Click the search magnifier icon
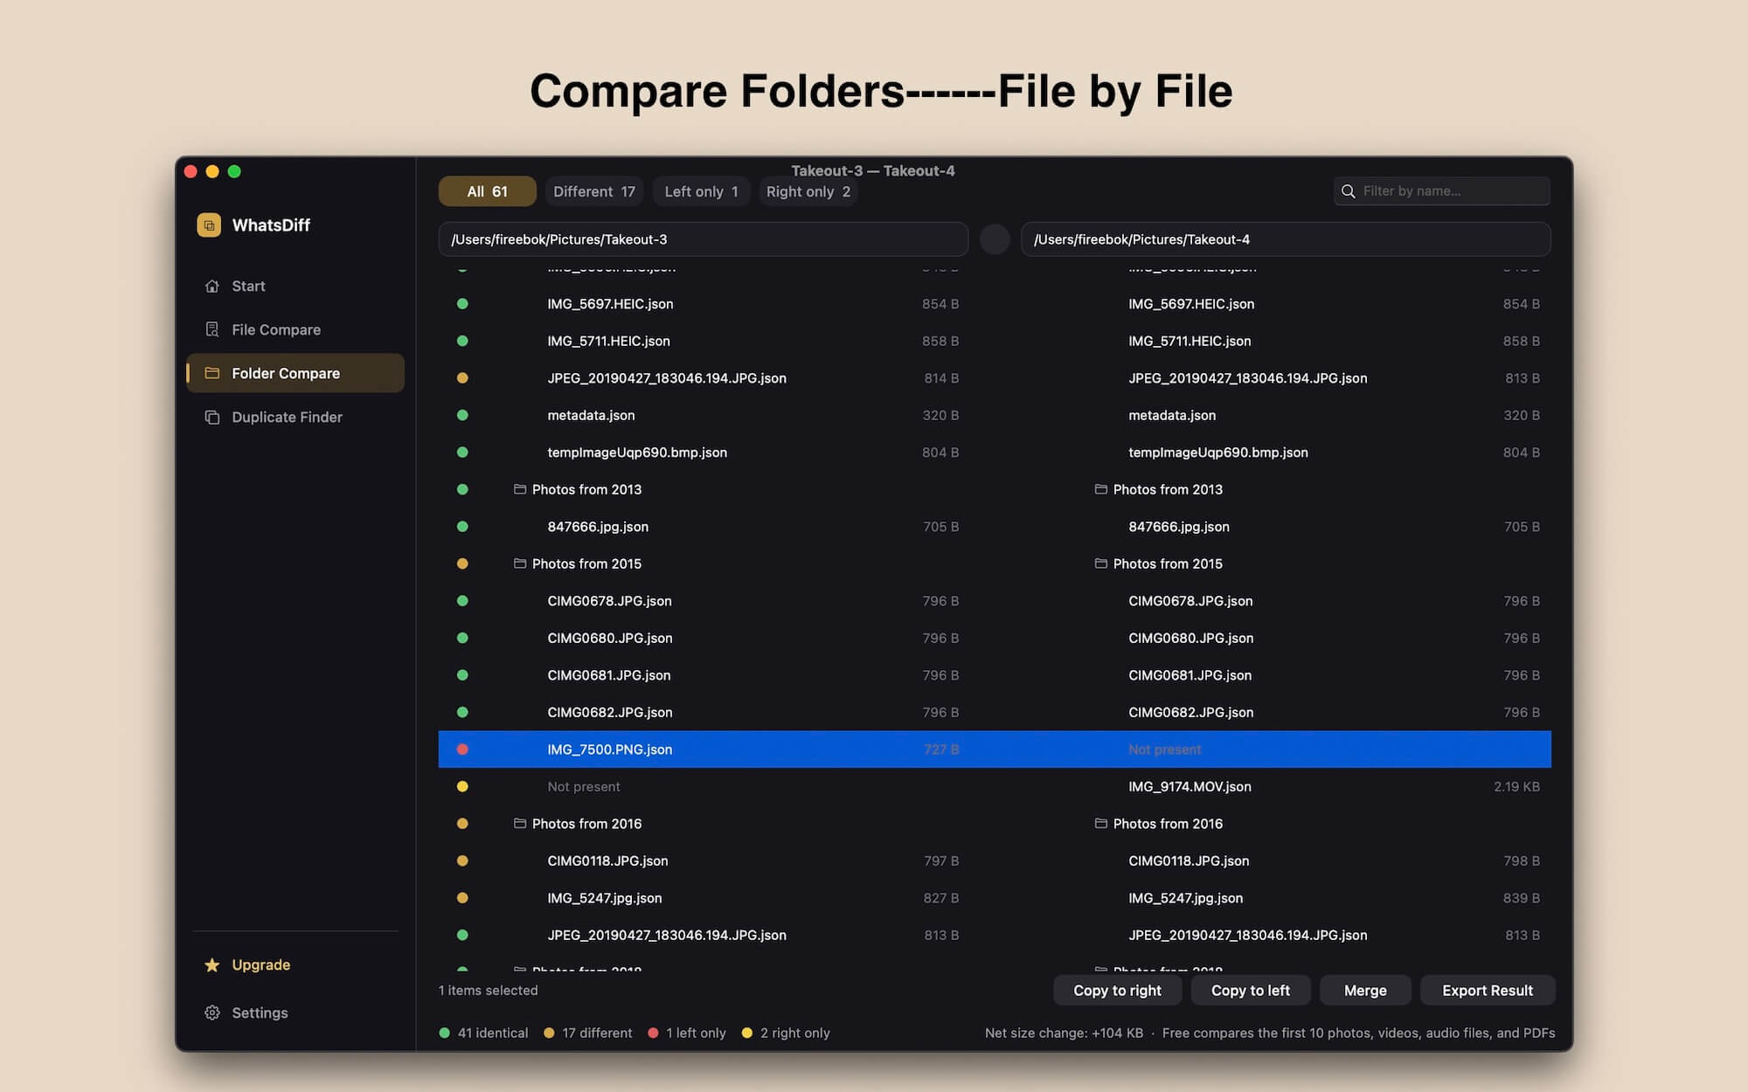Viewport: 1748px width, 1092px height. coord(1348,191)
